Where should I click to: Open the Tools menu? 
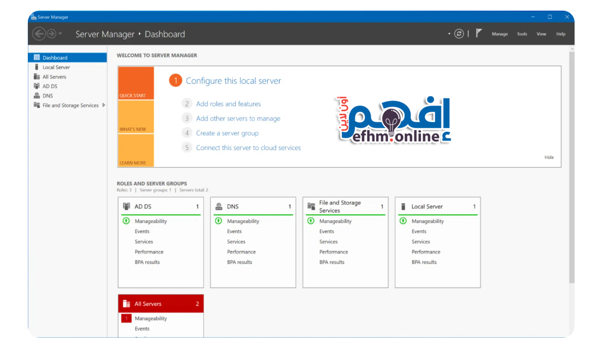[522, 34]
